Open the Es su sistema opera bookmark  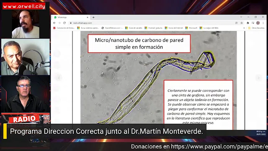[88, 28]
